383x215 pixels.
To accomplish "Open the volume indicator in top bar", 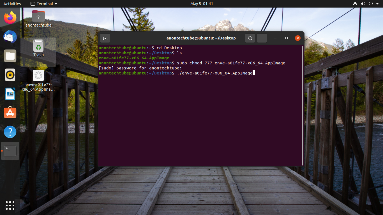I will coord(363,4).
